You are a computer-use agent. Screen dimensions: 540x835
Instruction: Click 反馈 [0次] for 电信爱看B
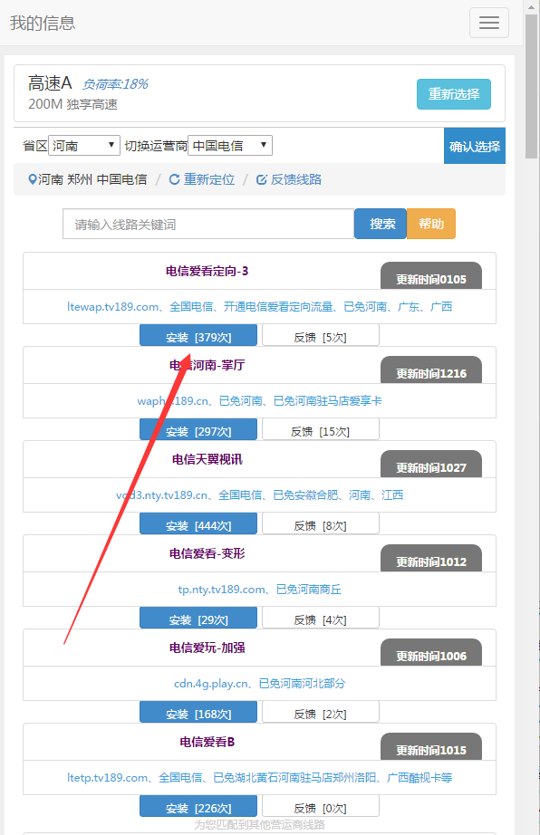pyautogui.click(x=320, y=808)
